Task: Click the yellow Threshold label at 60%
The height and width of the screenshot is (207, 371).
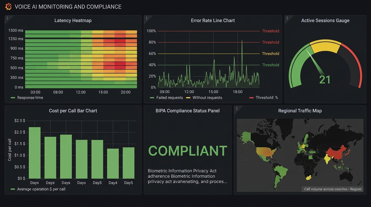Action: (270, 53)
